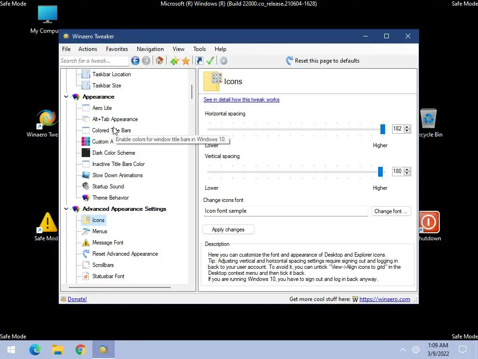Open File Explorer from taskbar
This screenshot has height=359, width=478.
[57, 350]
